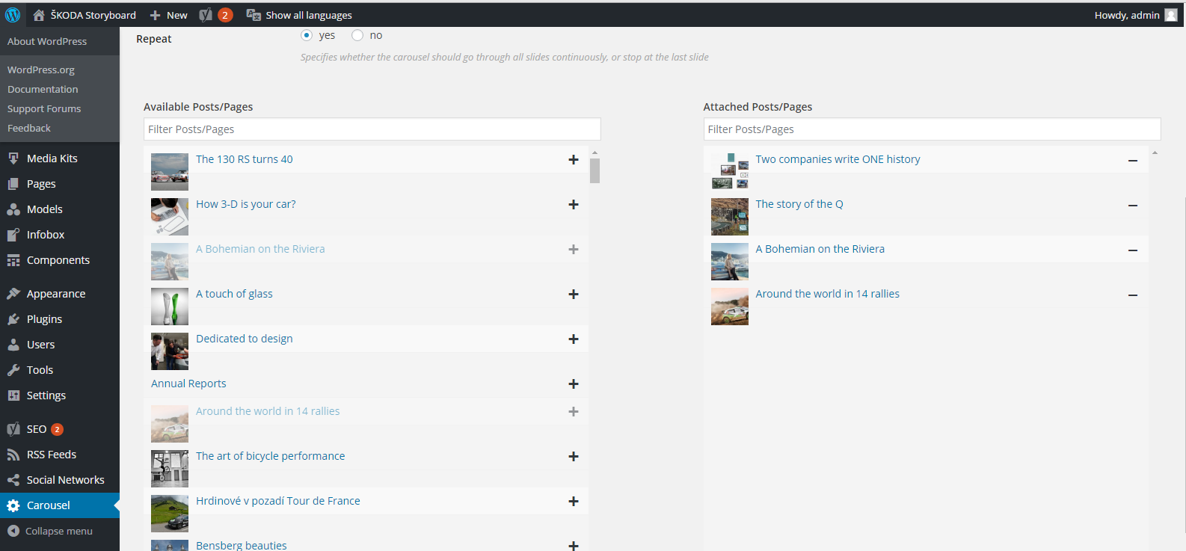
Task: Open 'Show all languages' language switcher
Action: coord(299,15)
